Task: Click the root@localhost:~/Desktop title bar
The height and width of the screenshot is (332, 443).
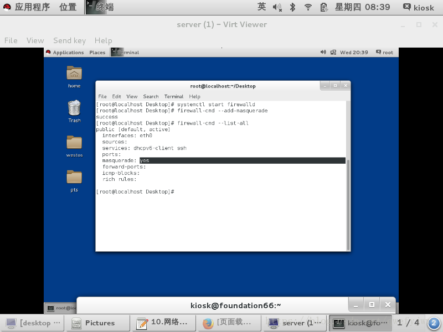Action: (223, 86)
